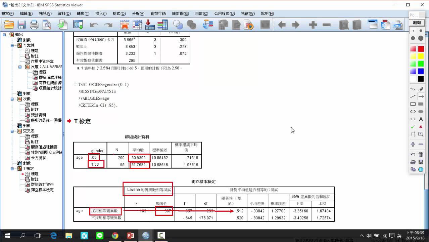Click the 30.9300 mean cell
This screenshot has height=242, width=429.
[x=139, y=158]
